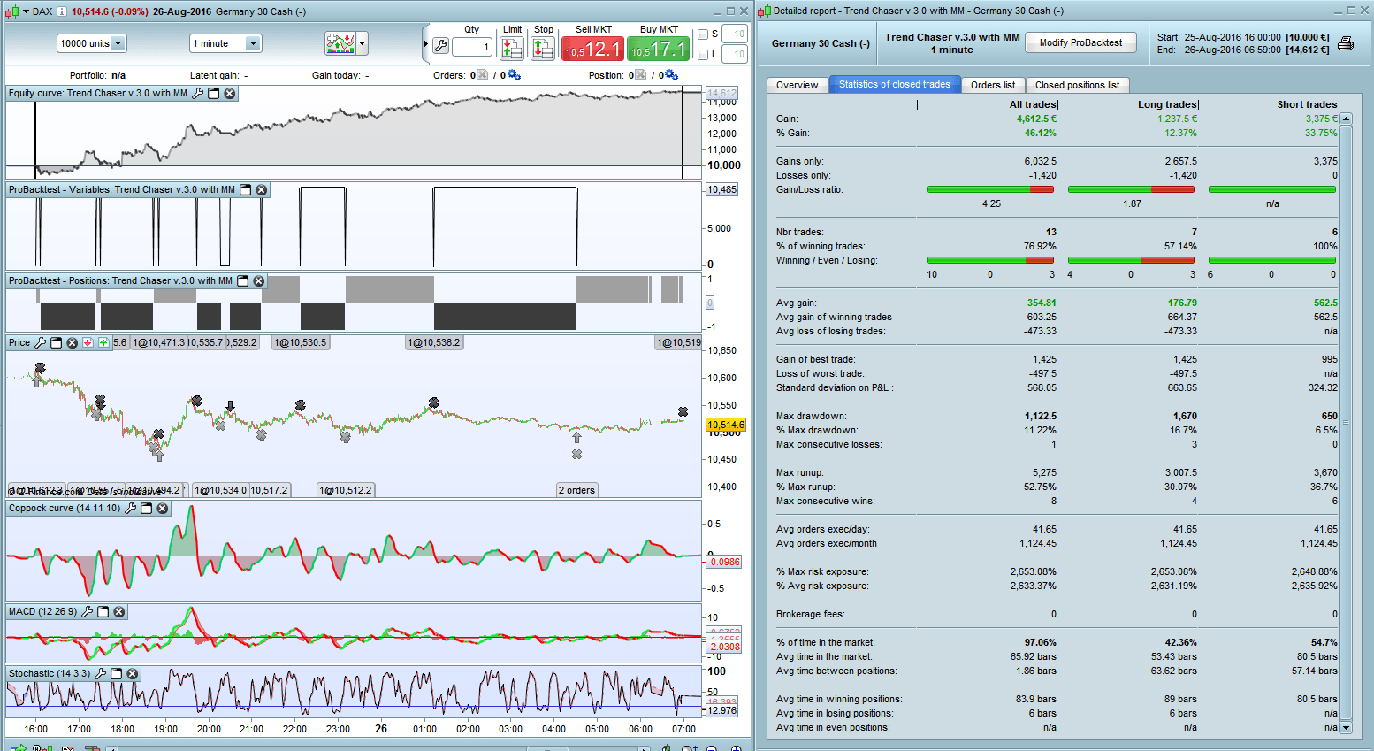Click the Sell MKT button
This screenshot has height=751, width=1374.
tap(593, 49)
